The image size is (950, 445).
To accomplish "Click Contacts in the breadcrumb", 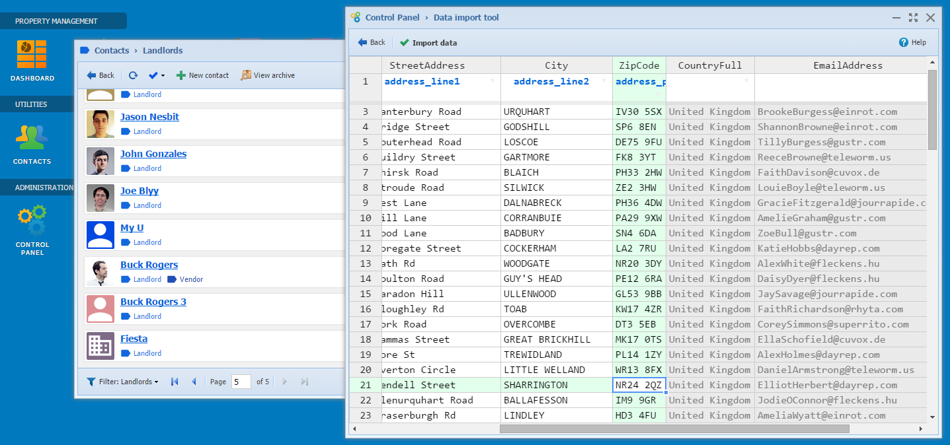I will point(112,50).
